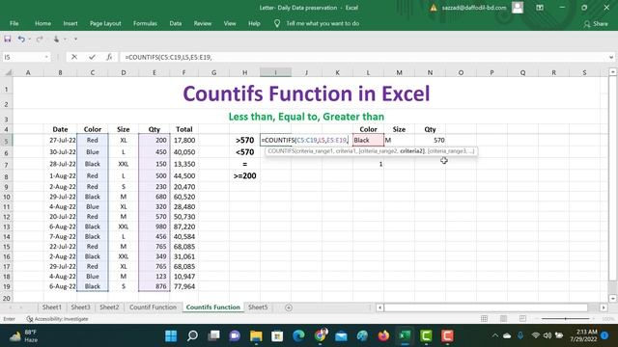The image size is (618, 347).
Task: Open Windows Start menu
Action: [x=171, y=336]
